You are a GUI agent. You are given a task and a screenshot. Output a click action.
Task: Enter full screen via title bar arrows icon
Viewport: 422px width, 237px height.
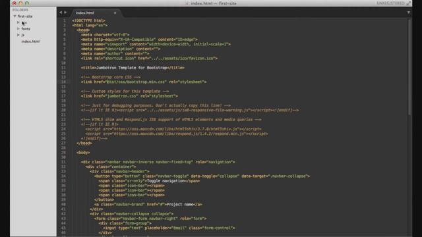coord(409,3)
